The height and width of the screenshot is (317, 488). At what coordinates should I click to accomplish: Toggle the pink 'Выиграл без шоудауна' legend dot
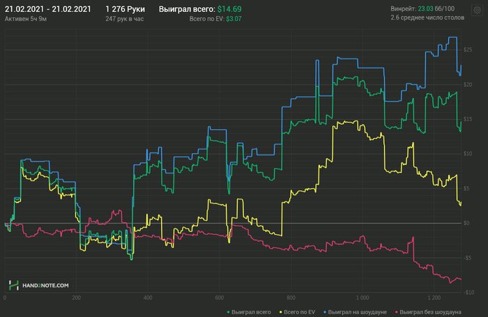point(397,312)
